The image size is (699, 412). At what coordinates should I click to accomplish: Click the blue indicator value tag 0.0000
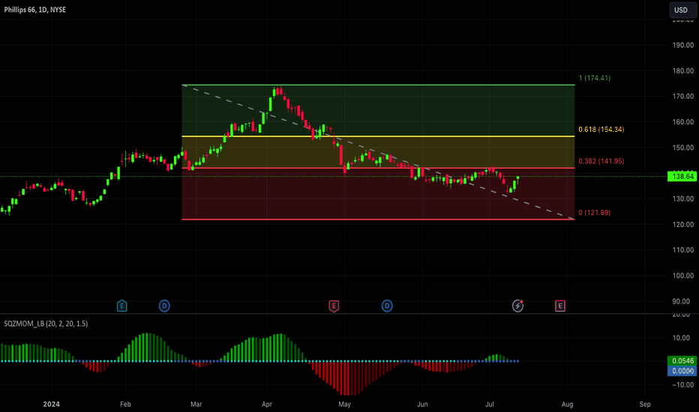click(x=682, y=371)
